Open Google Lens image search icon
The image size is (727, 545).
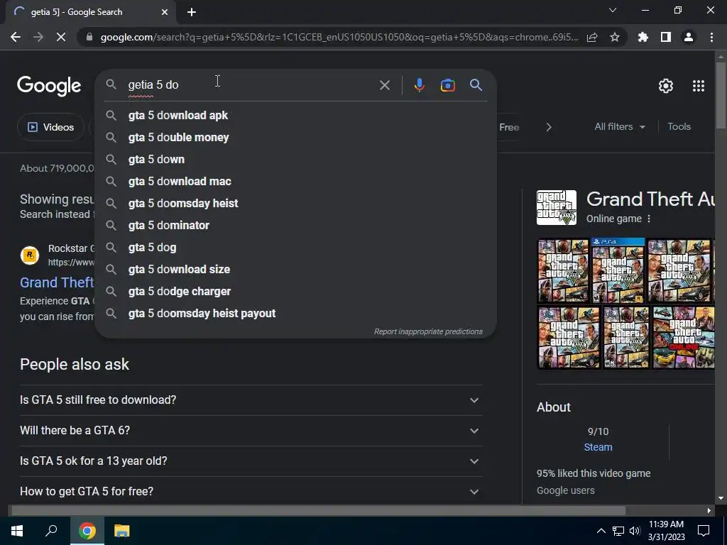[x=447, y=85]
